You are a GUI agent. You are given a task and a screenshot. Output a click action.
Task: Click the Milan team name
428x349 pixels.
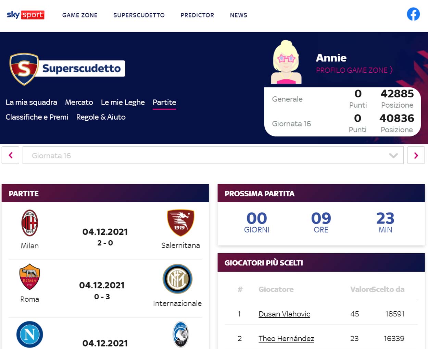coord(30,245)
